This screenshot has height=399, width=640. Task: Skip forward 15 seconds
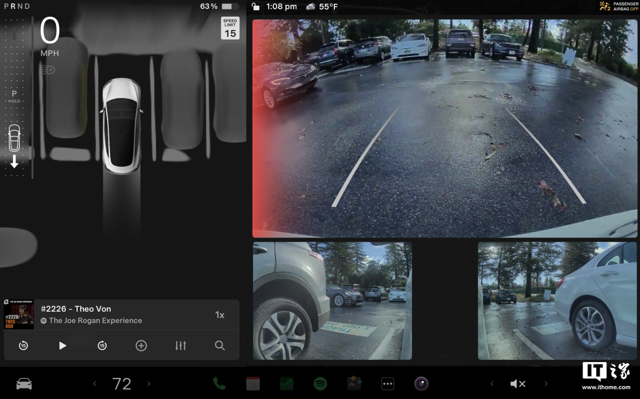pos(102,346)
